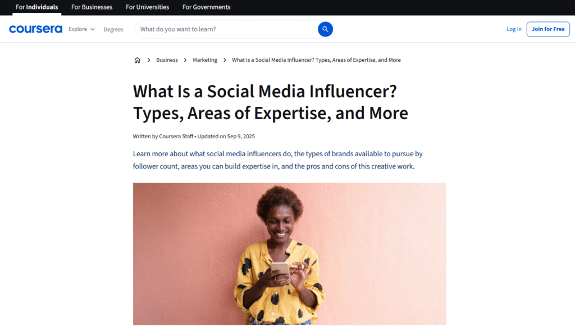This screenshot has width=575, height=327.
Task: Open the Business breadcrumb link
Action: [167, 60]
